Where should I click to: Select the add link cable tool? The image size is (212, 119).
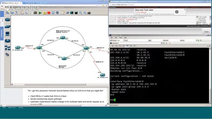click(7, 55)
